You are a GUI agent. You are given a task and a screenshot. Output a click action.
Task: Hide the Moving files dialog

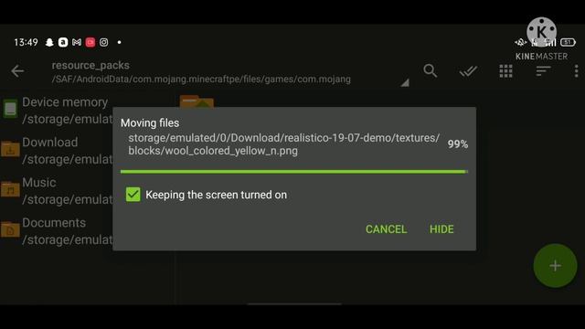[441, 229]
